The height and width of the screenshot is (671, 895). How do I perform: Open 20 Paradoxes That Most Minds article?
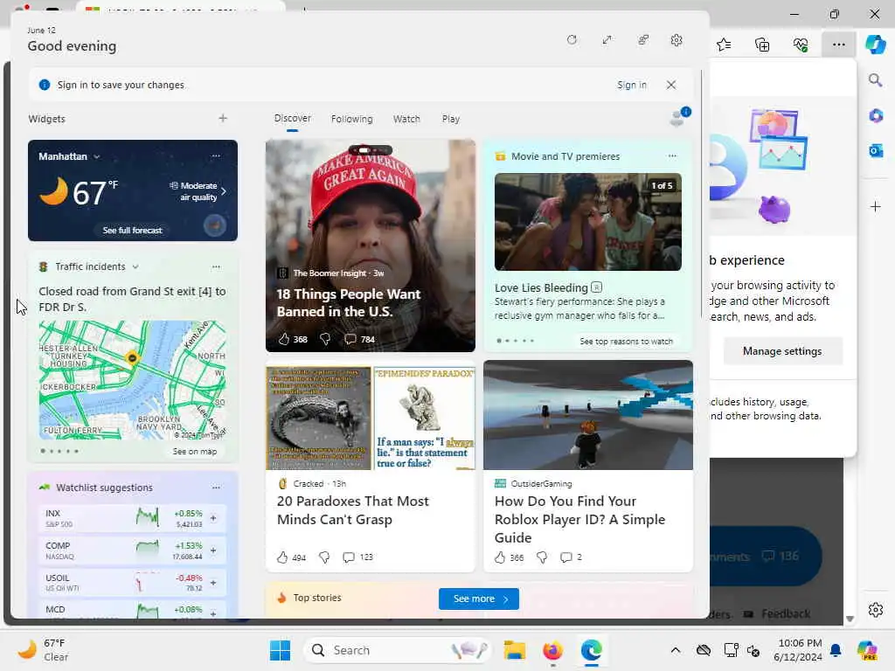(352, 510)
